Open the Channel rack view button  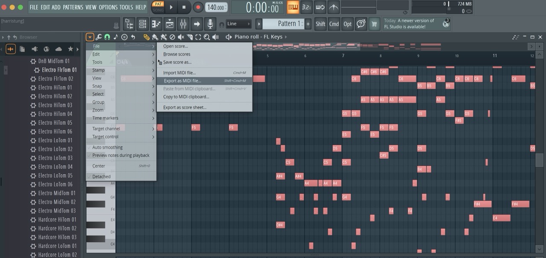(x=142, y=24)
